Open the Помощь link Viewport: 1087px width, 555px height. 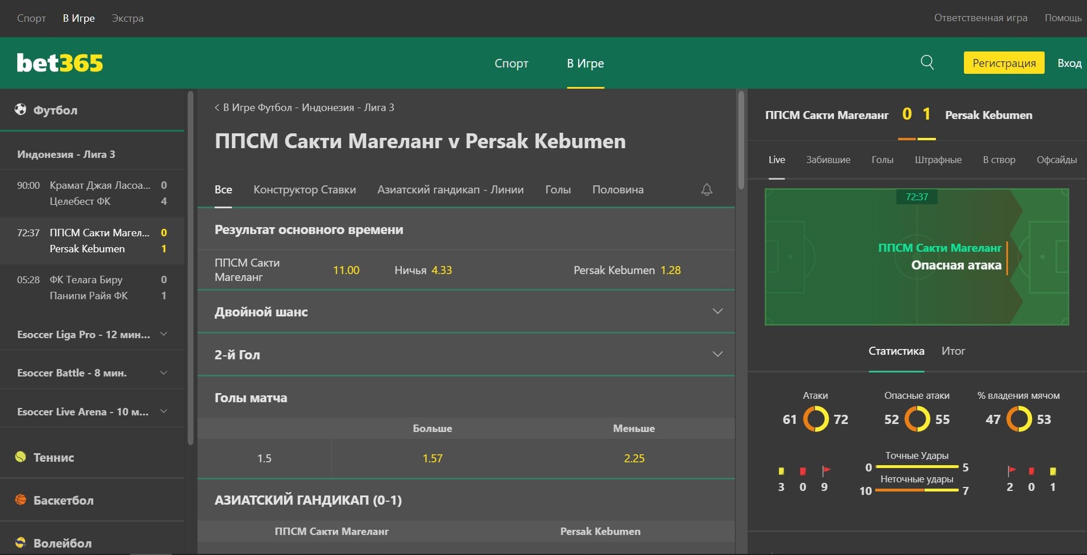click(x=1063, y=18)
